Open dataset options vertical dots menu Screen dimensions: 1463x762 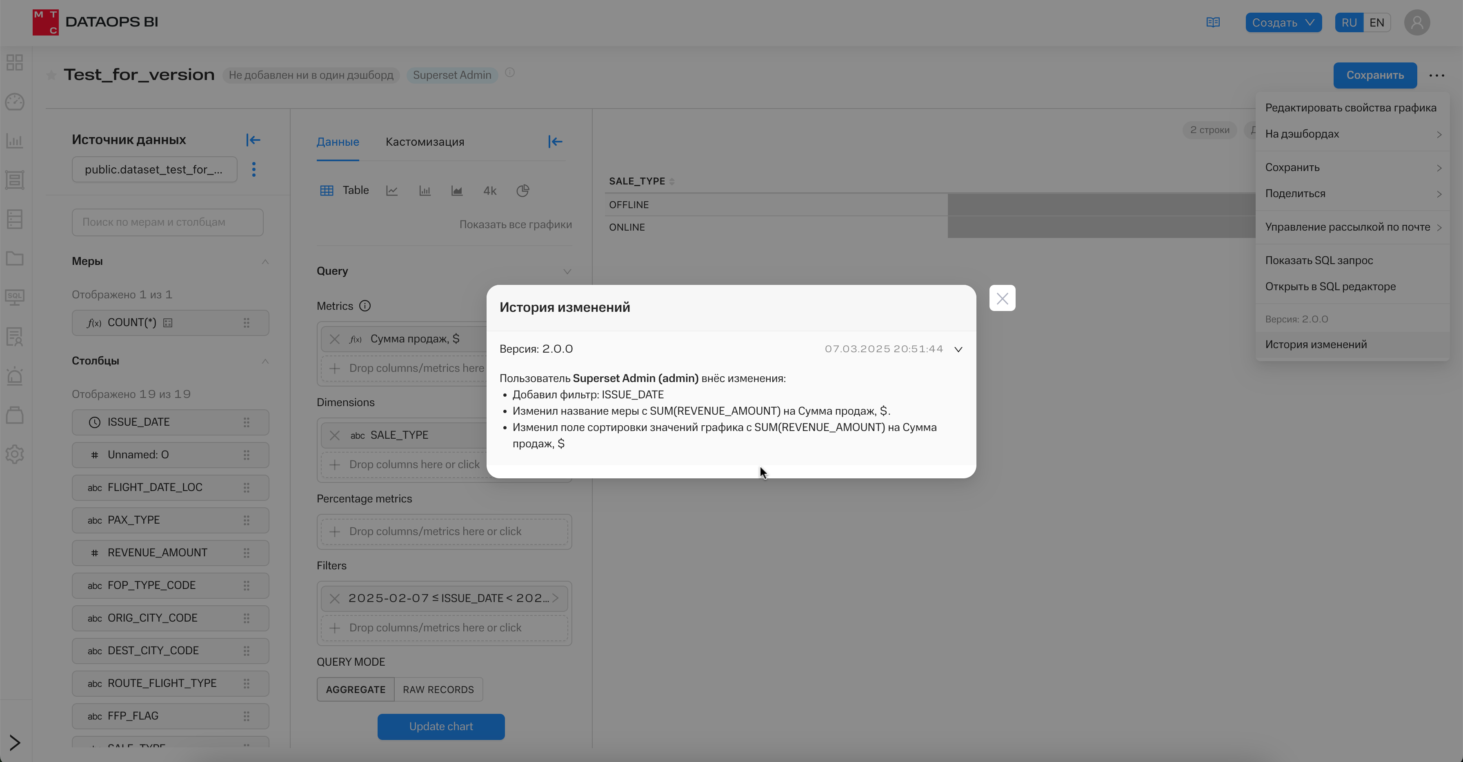coord(254,169)
